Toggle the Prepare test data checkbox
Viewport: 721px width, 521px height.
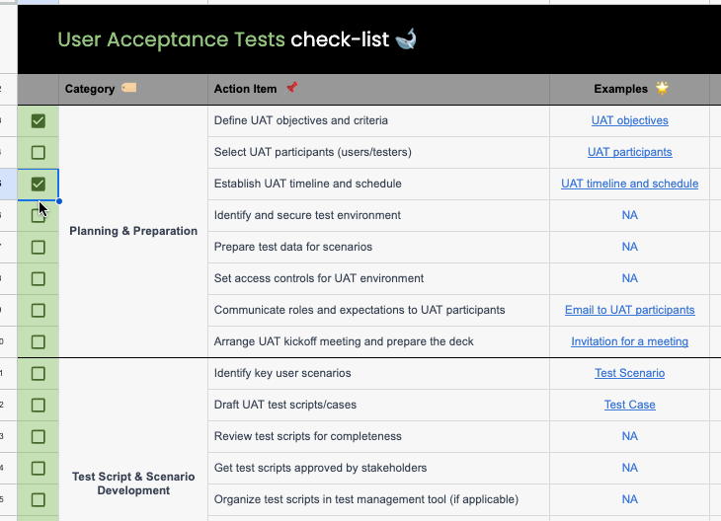[x=39, y=248]
